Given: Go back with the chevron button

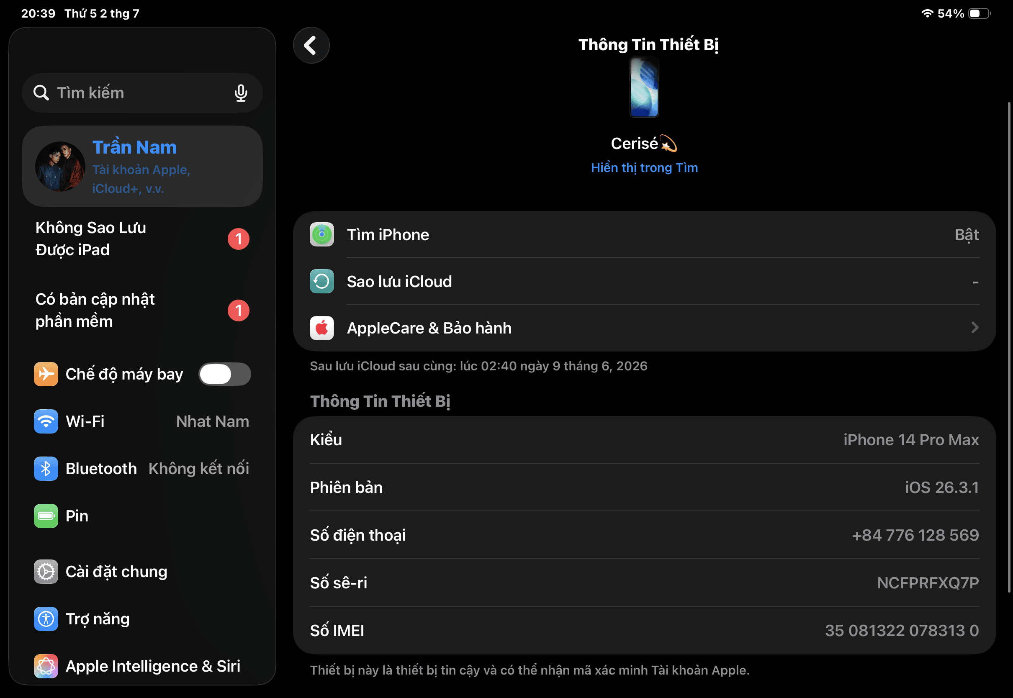Looking at the screenshot, I should click(x=311, y=45).
